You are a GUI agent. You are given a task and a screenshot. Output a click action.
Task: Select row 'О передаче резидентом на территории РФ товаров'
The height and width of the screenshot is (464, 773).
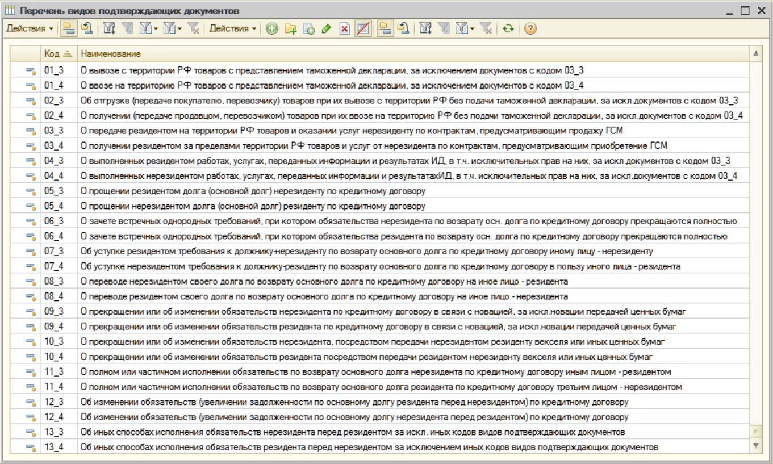pos(379,131)
